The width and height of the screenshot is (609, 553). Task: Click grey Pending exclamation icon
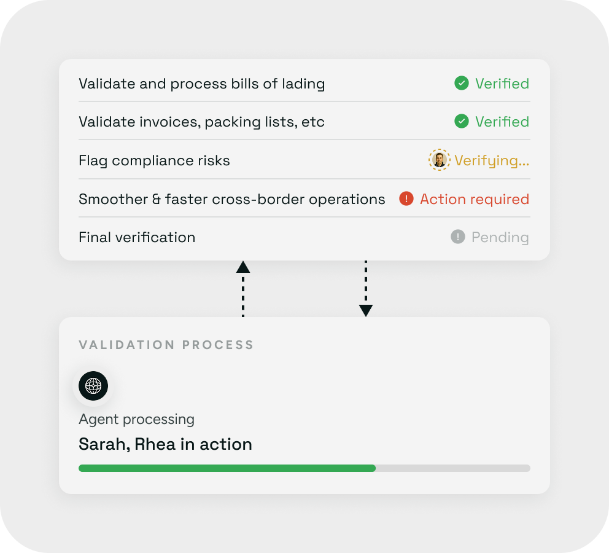point(458,237)
